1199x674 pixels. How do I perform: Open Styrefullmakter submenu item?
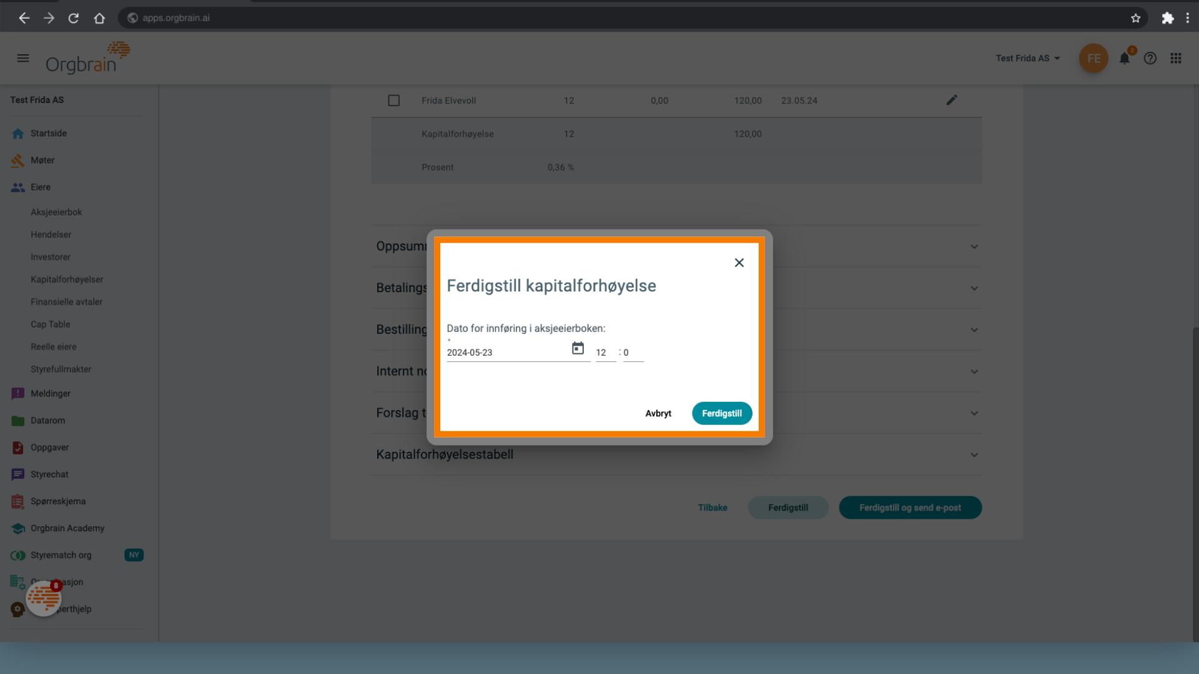(61, 369)
